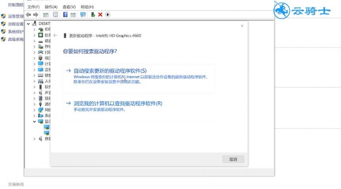Screen dimensions: 341x189
Task: Expand the sound controllers (声) chevron
Action: point(35,93)
